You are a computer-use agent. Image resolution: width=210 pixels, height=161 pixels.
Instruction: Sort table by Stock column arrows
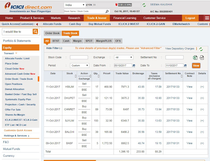click(76, 76)
